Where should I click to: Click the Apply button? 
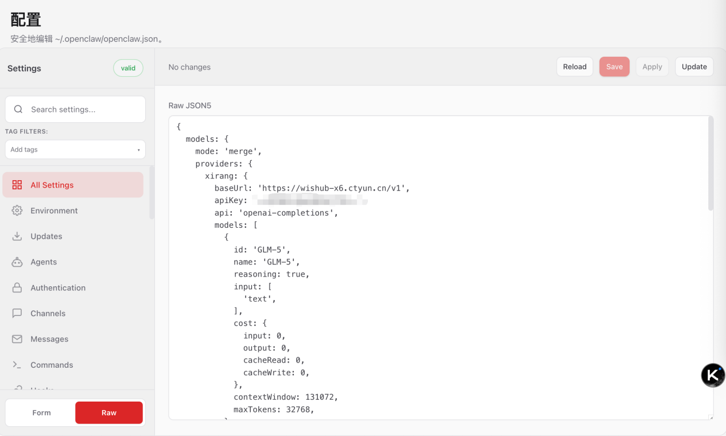pyautogui.click(x=652, y=67)
